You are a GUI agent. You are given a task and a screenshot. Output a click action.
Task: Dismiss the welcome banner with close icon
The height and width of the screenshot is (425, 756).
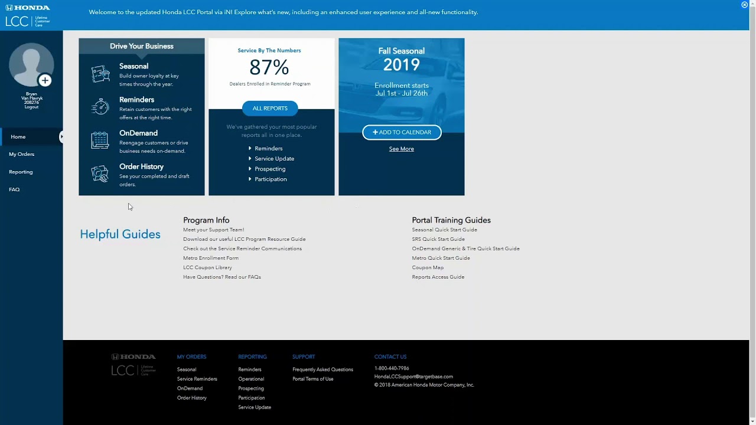coord(744,5)
